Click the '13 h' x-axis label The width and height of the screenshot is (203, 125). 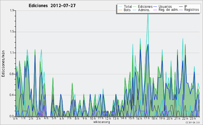click(116, 118)
